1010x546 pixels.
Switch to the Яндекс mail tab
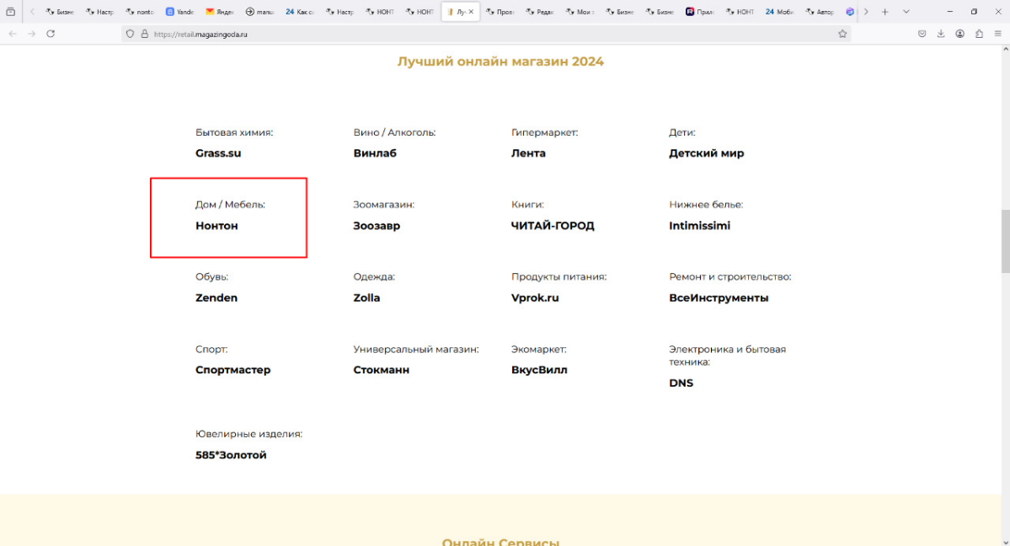(x=220, y=12)
